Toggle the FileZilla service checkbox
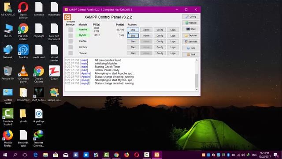282x159 pixels. [70, 41]
